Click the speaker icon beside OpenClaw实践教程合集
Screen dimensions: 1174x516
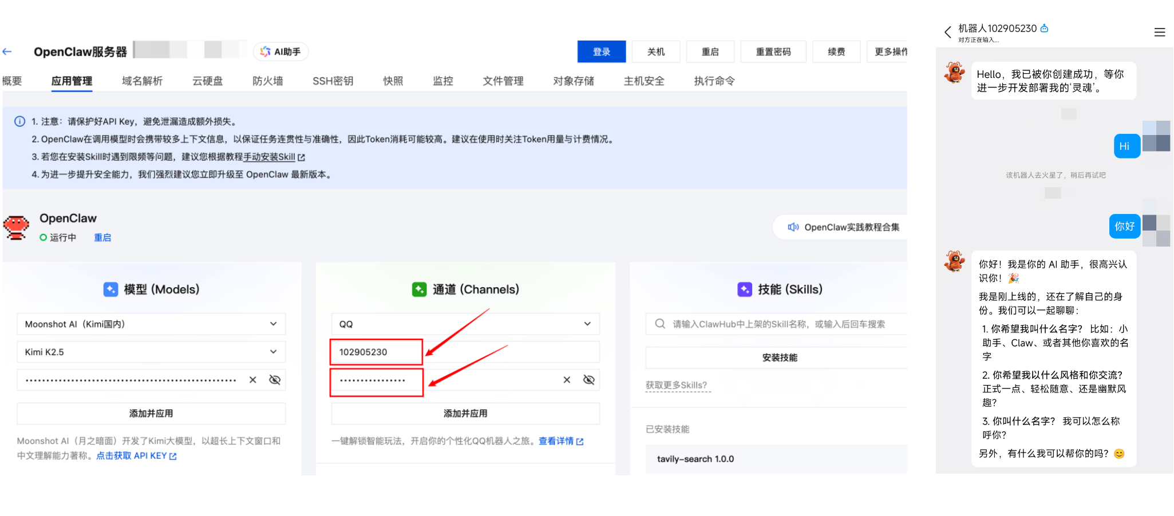793,227
